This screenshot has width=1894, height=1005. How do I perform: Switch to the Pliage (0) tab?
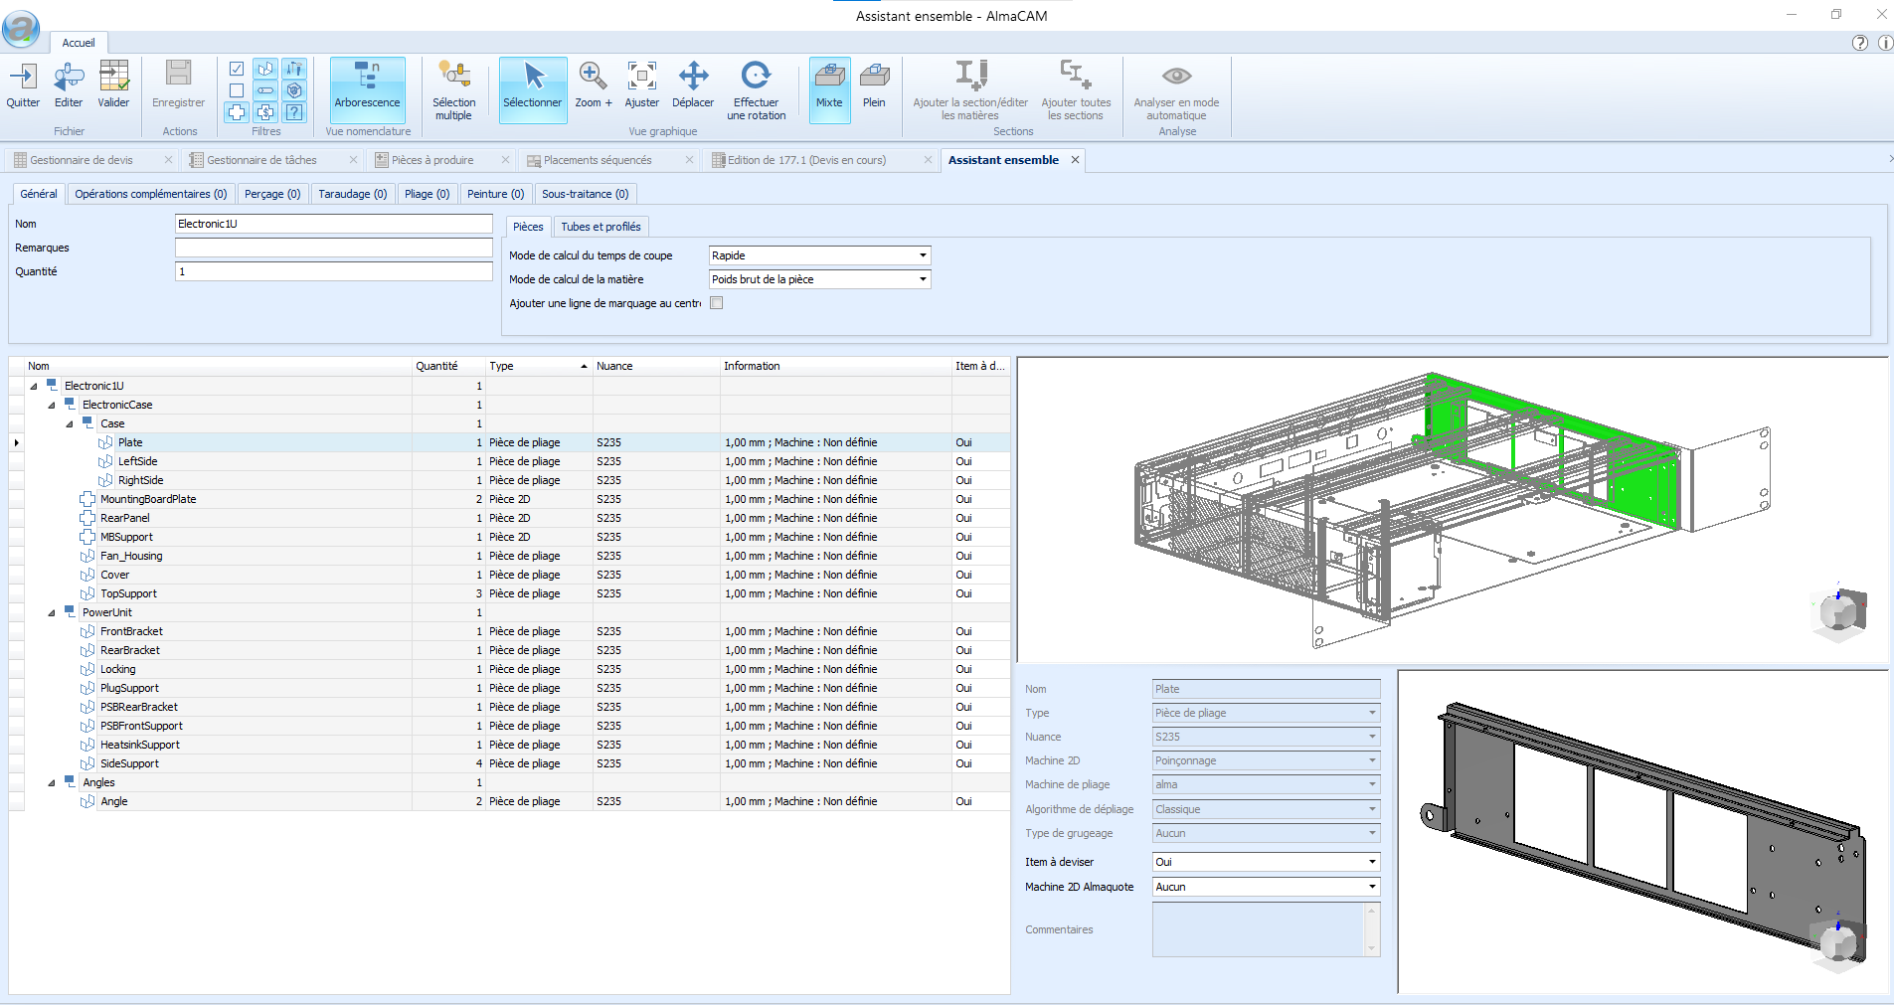427,194
